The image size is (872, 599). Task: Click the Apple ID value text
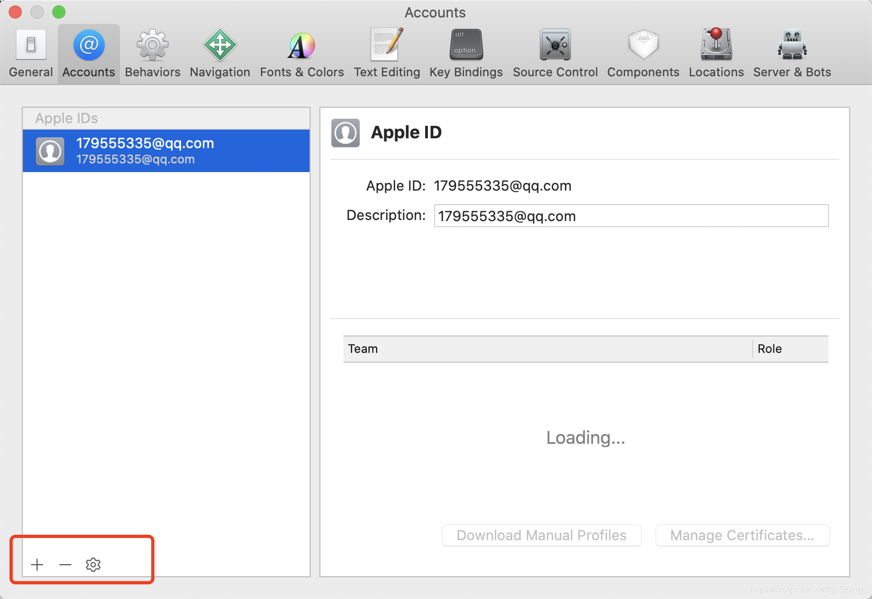pos(502,186)
